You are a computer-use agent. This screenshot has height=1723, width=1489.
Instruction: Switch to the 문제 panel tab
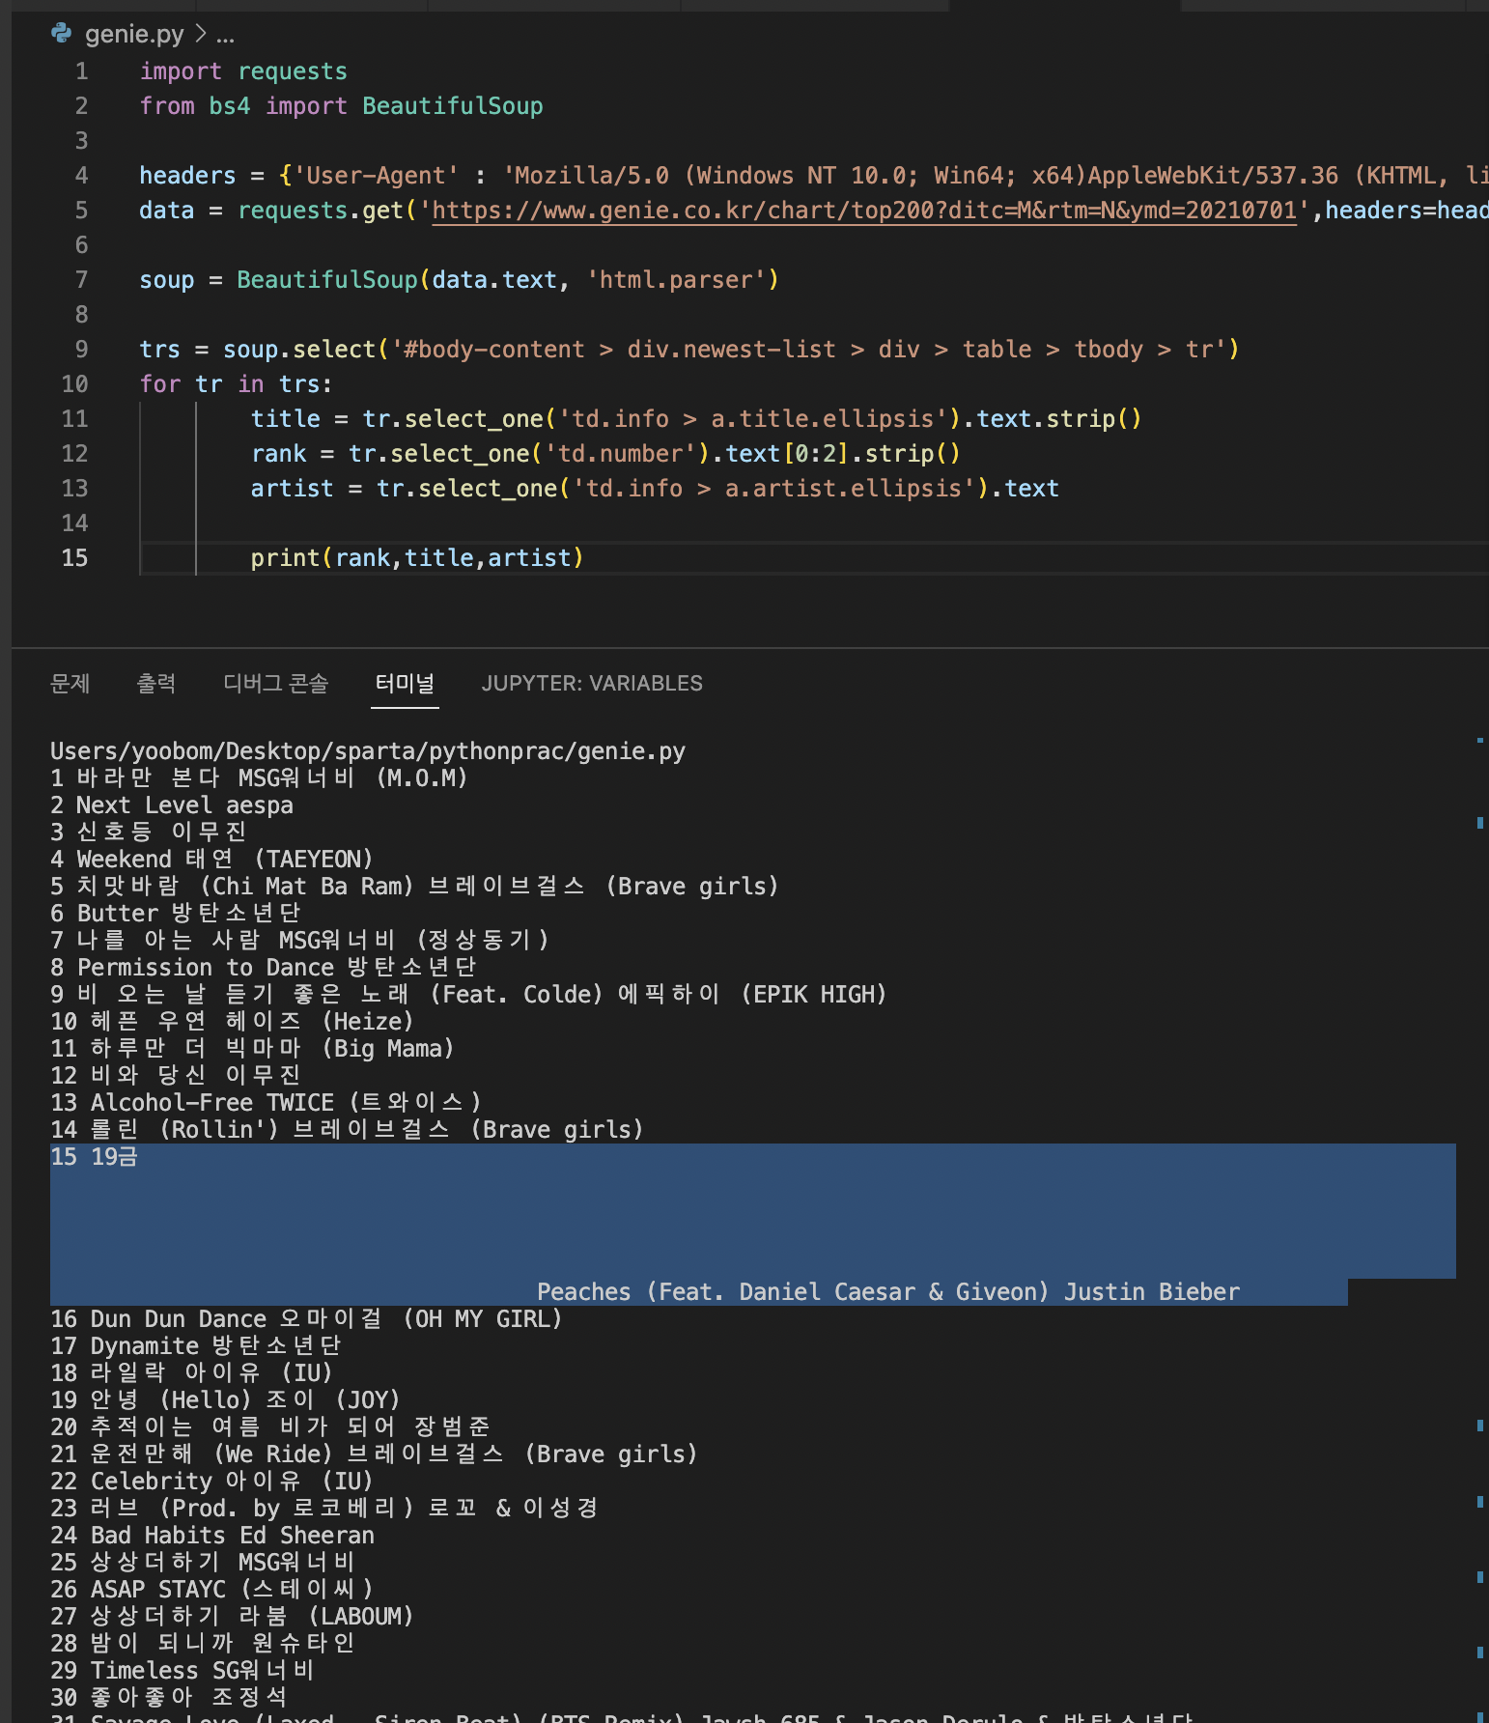(x=70, y=684)
